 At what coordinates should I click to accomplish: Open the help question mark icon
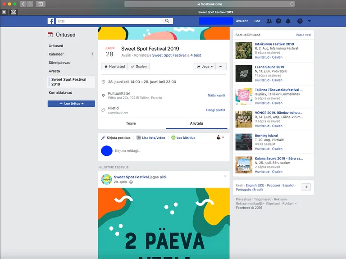[300, 21]
